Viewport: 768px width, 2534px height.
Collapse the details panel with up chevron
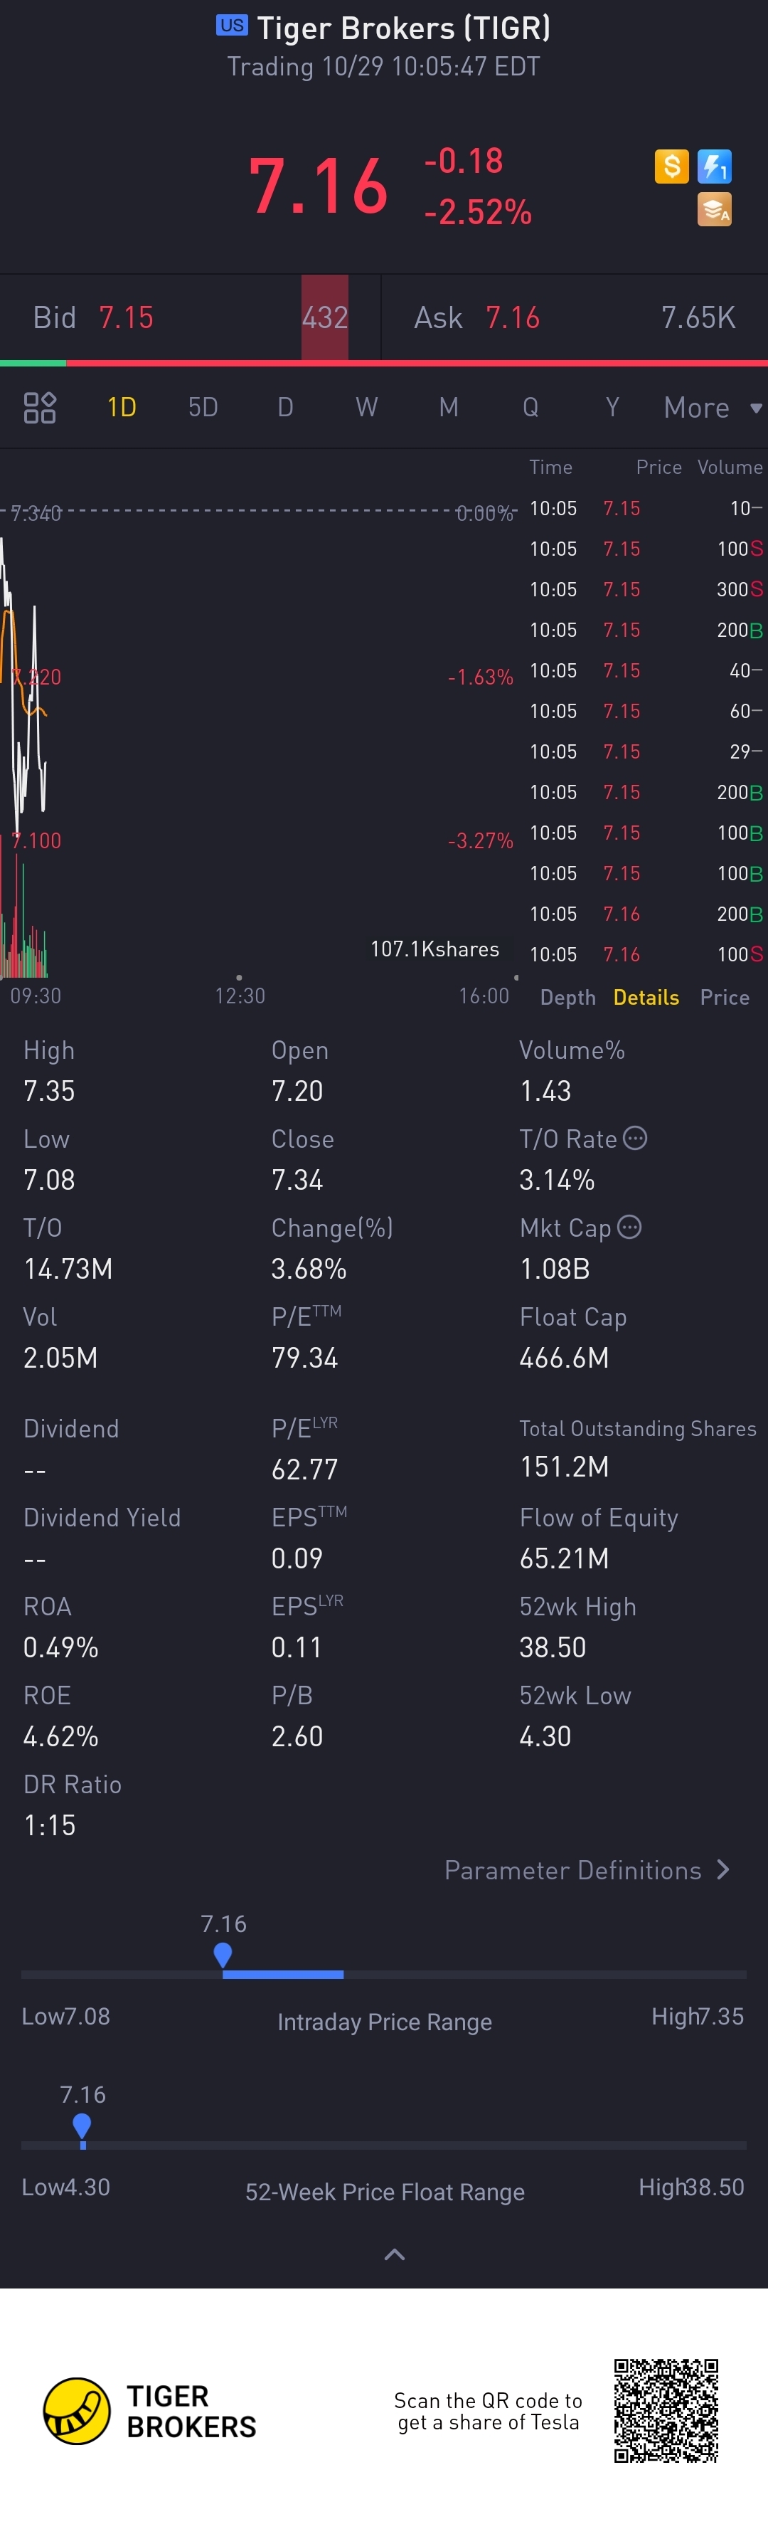coord(395,2254)
